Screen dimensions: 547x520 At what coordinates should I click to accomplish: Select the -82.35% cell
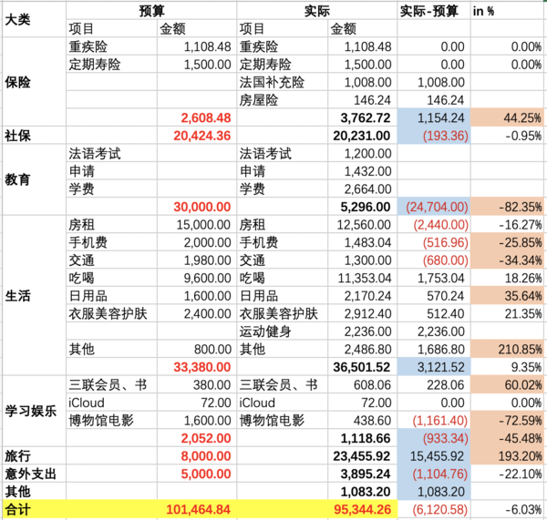pyautogui.click(x=509, y=207)
